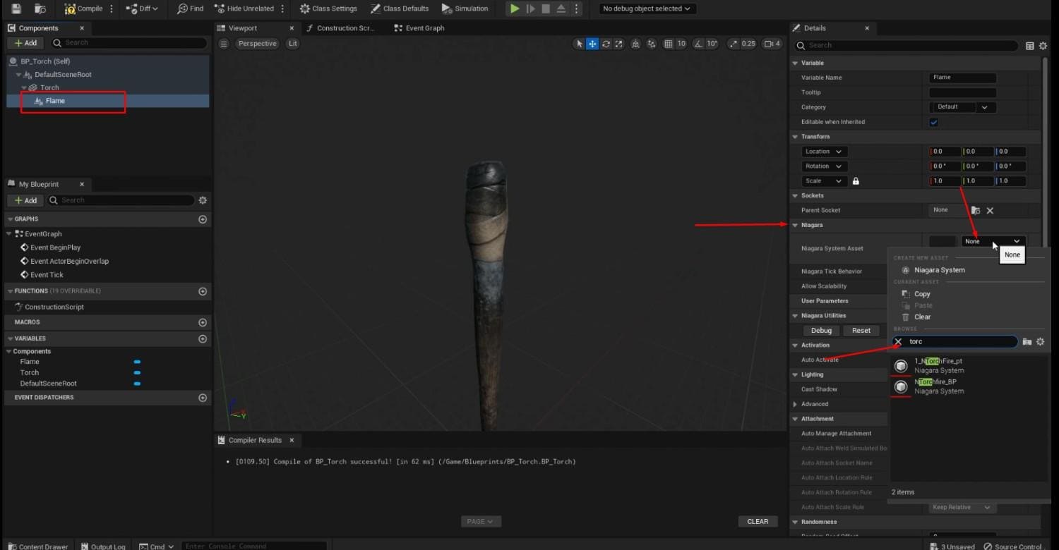The image size is (1059, 550).
Task: Change the camera speed setting
Action: (773, 44)
